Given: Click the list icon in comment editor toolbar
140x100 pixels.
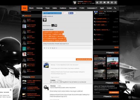Looking at the screenshot, I should click(56, 48).
